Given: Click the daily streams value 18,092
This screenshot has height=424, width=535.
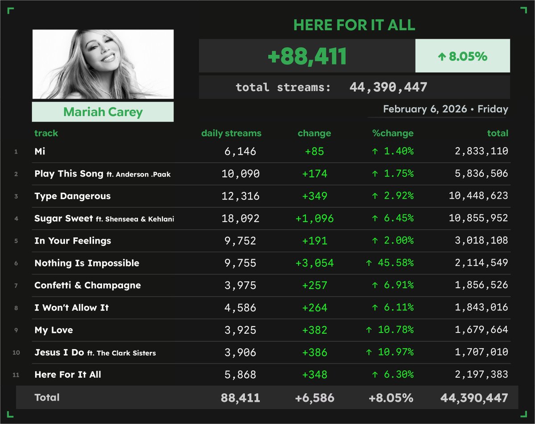Looking at the screenshot, I should [241, 218].
